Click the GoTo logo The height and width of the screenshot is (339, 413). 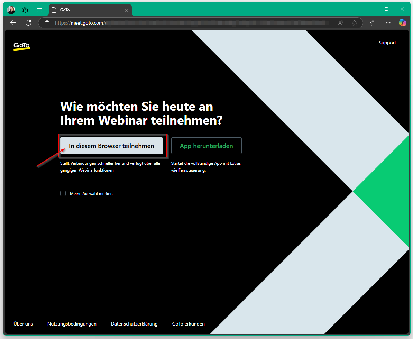[x=21, y=46]
